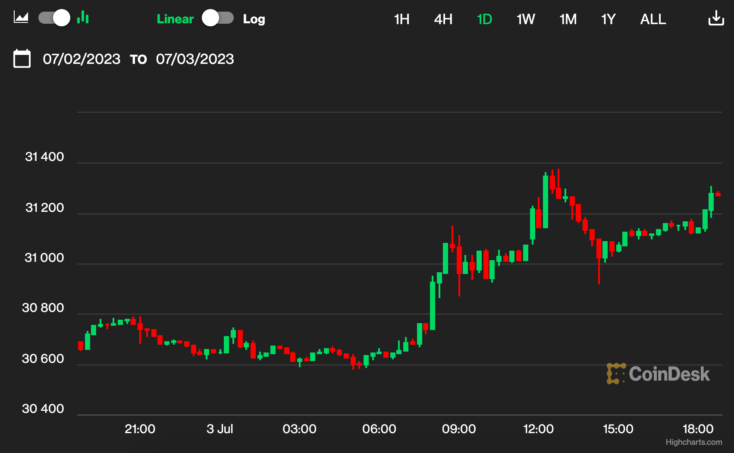
Task: Click the area chart icon
Action: point(21,18)
